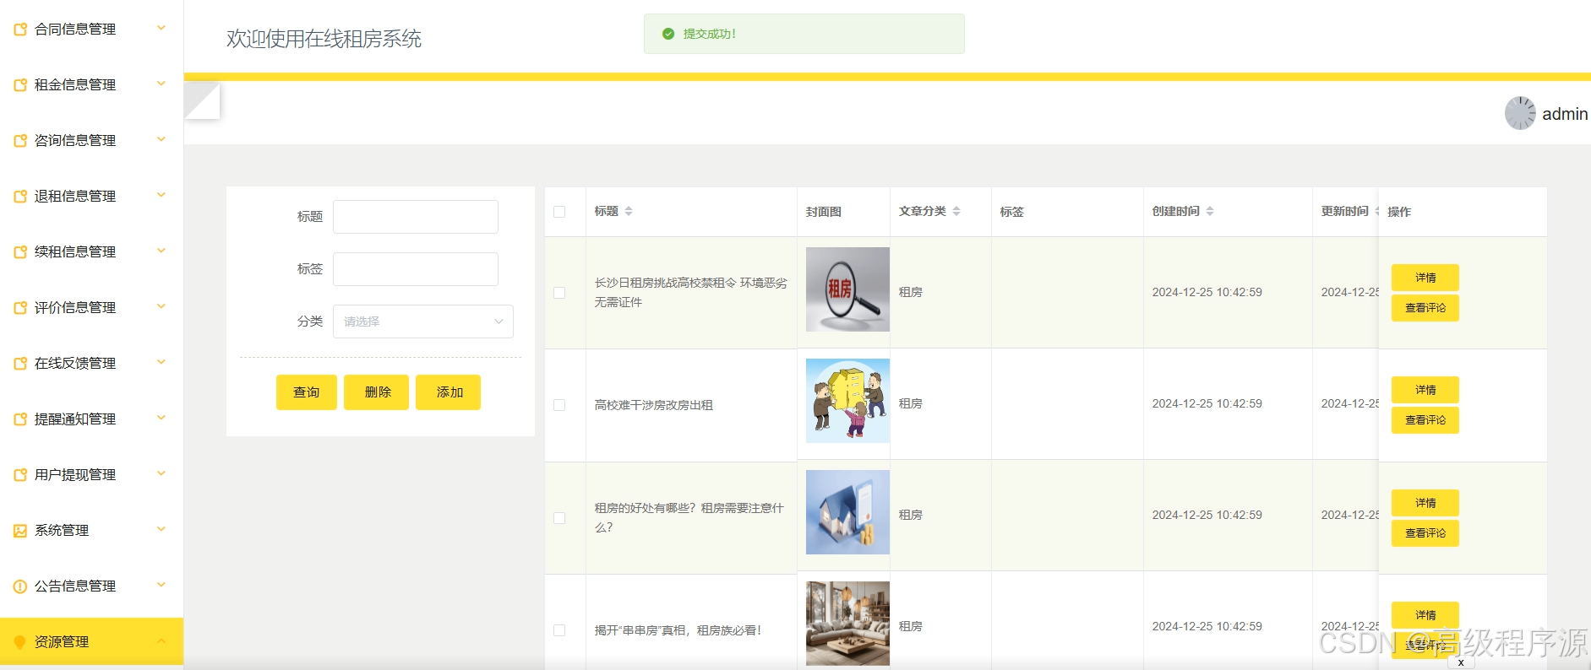Click the 租金信息管理 sidebar icon

pos(20,85)
